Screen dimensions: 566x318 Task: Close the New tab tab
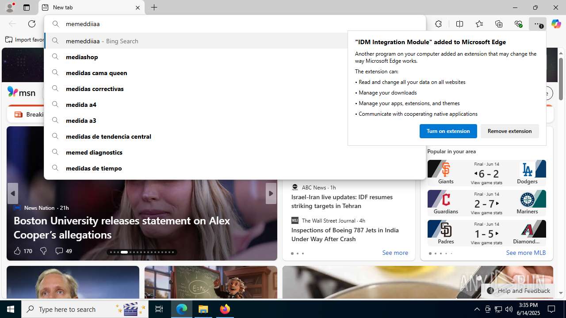138,8
